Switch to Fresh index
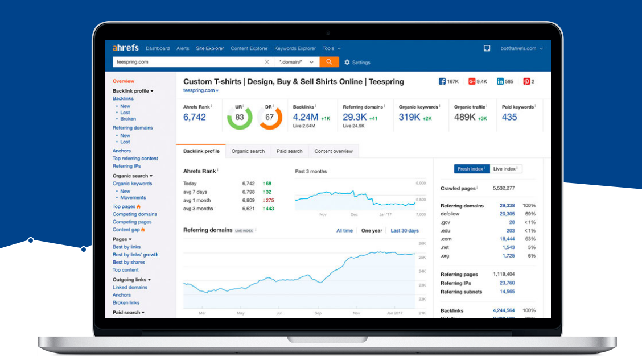Viewport: 642px width, 357px height. pos(472,169)
